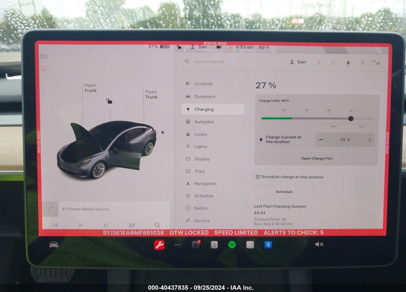Viewport: 406px width, 292px height.
Task: Select the Charging menu item
Action: 213,109
